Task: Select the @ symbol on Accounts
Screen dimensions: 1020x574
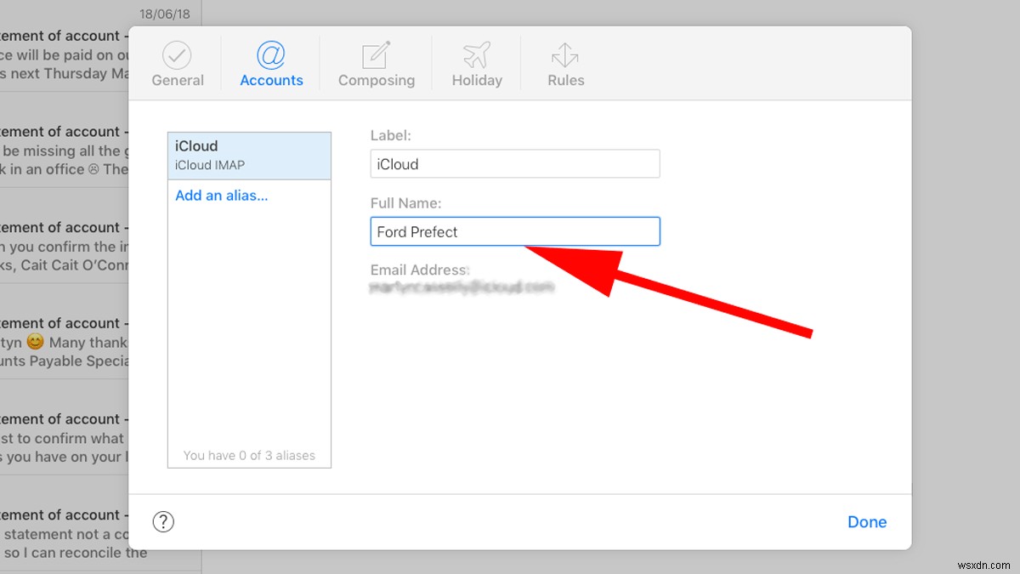Action: (x=271, y=53)
